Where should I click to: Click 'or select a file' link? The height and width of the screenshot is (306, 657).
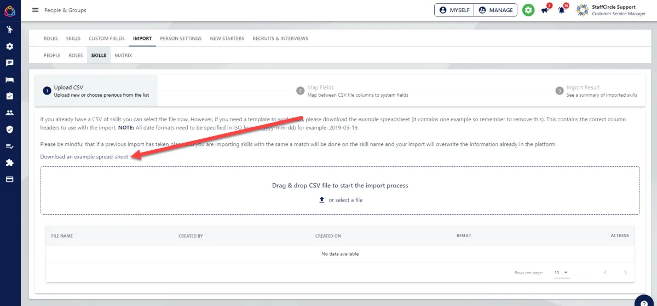[345, 200]
